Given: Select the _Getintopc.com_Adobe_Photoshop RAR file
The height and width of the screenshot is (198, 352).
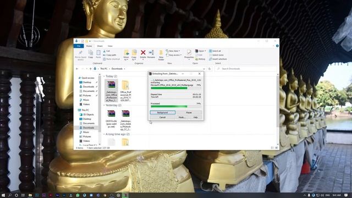Looking at the screenshot, I should click(125, 120).
